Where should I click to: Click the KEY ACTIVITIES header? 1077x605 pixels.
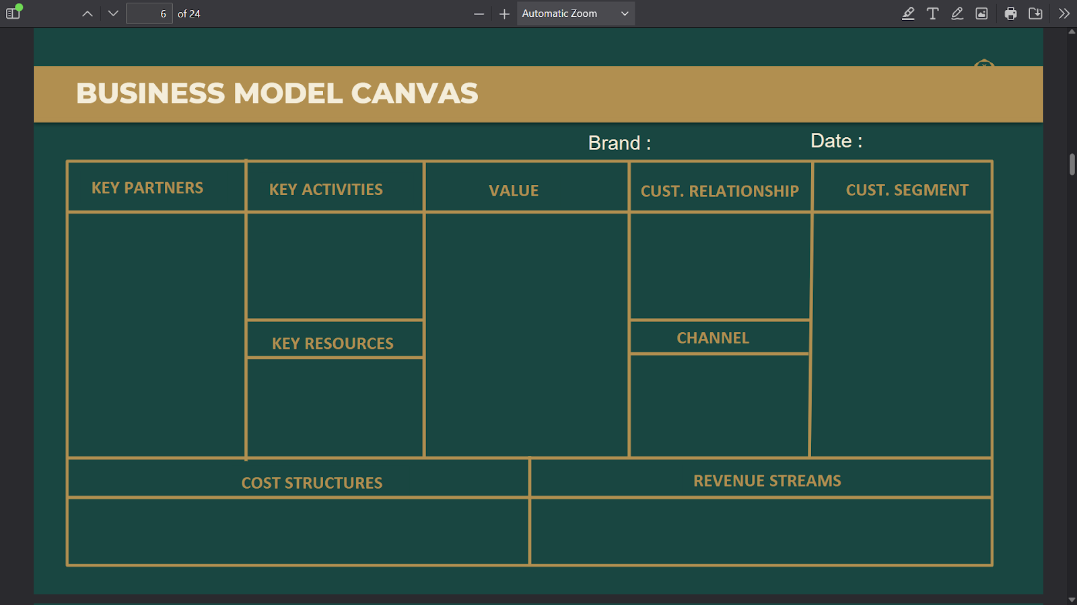pos(326,190)
